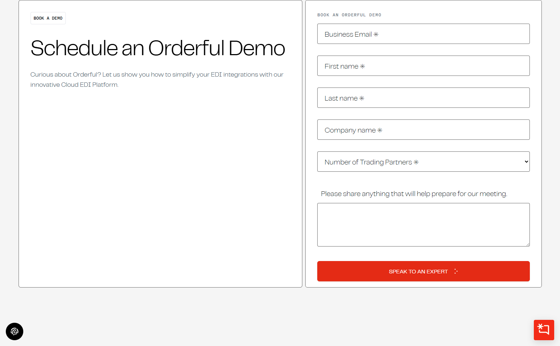
Task: Click the asterisk next to Last name
Action: tap(362, 98)
